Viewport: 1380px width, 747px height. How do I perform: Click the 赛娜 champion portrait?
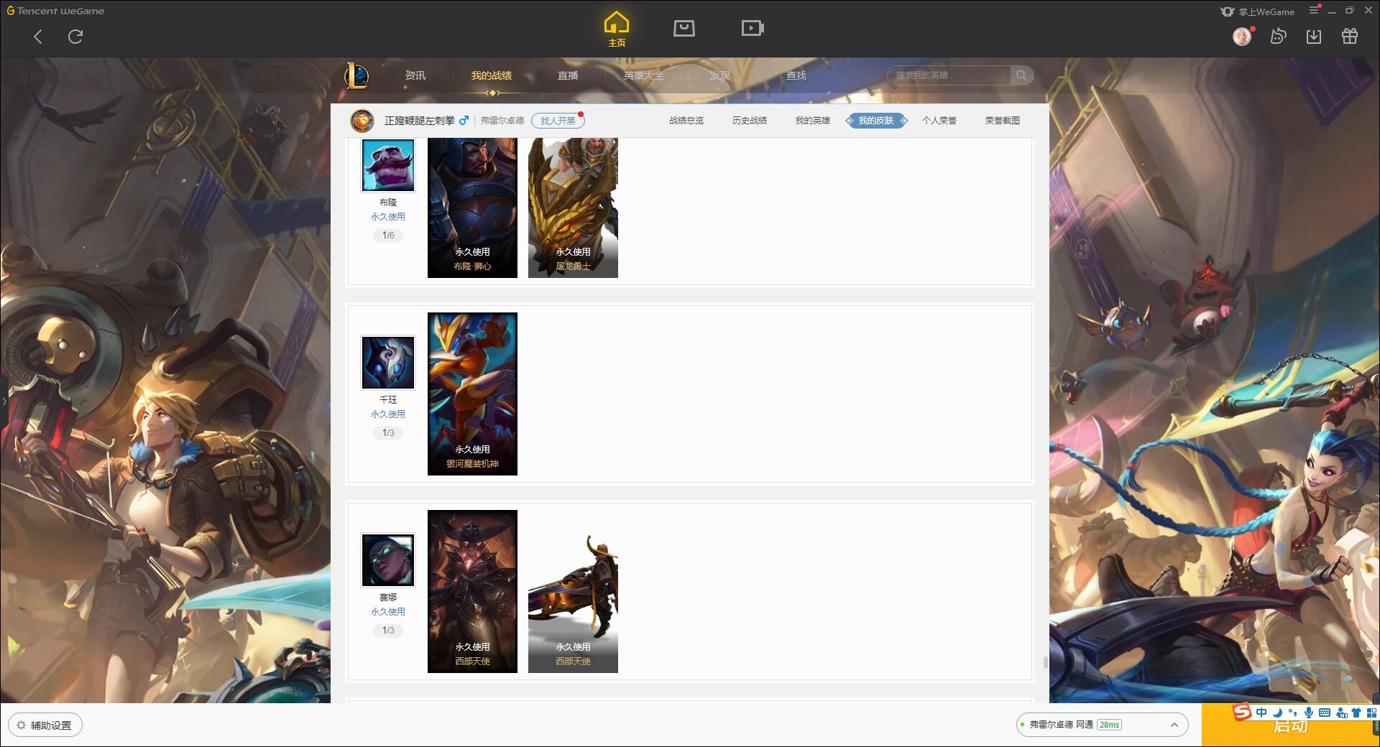[388, 560]
